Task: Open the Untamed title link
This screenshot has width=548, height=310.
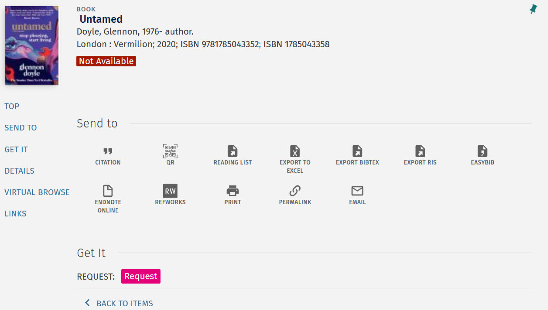Action: (x=101, y=19)
